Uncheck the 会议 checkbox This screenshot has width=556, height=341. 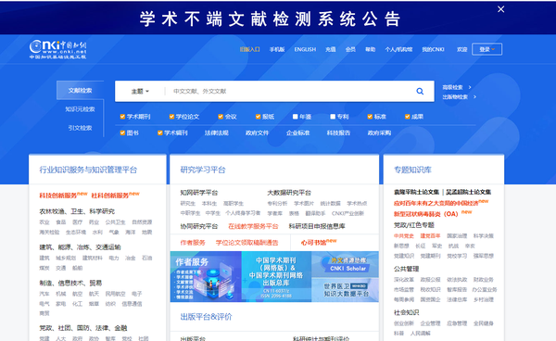pyautogui.click(x=221, y=117)
